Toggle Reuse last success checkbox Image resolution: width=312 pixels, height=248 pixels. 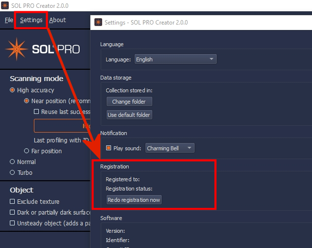(x=36, y=111)
